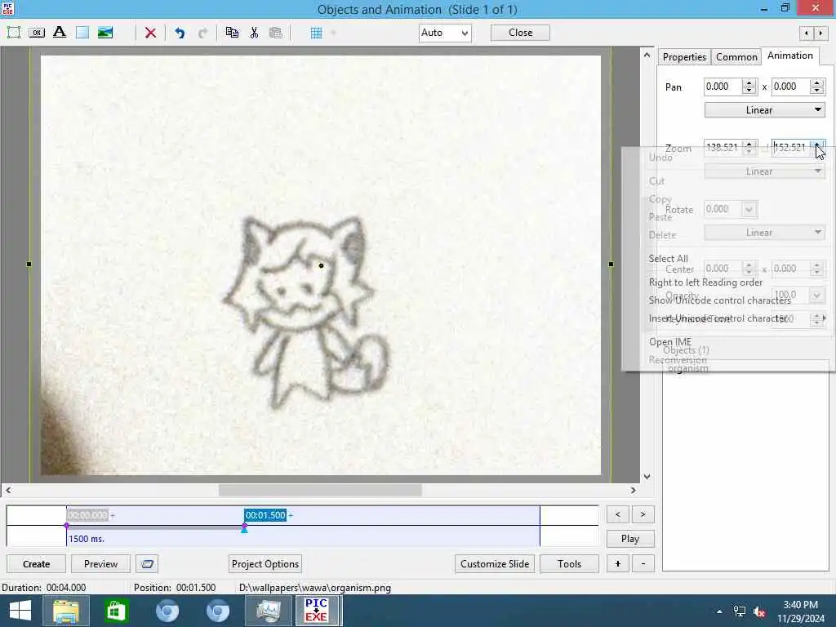Undo the last action in the toolbar

click(180, 33)
